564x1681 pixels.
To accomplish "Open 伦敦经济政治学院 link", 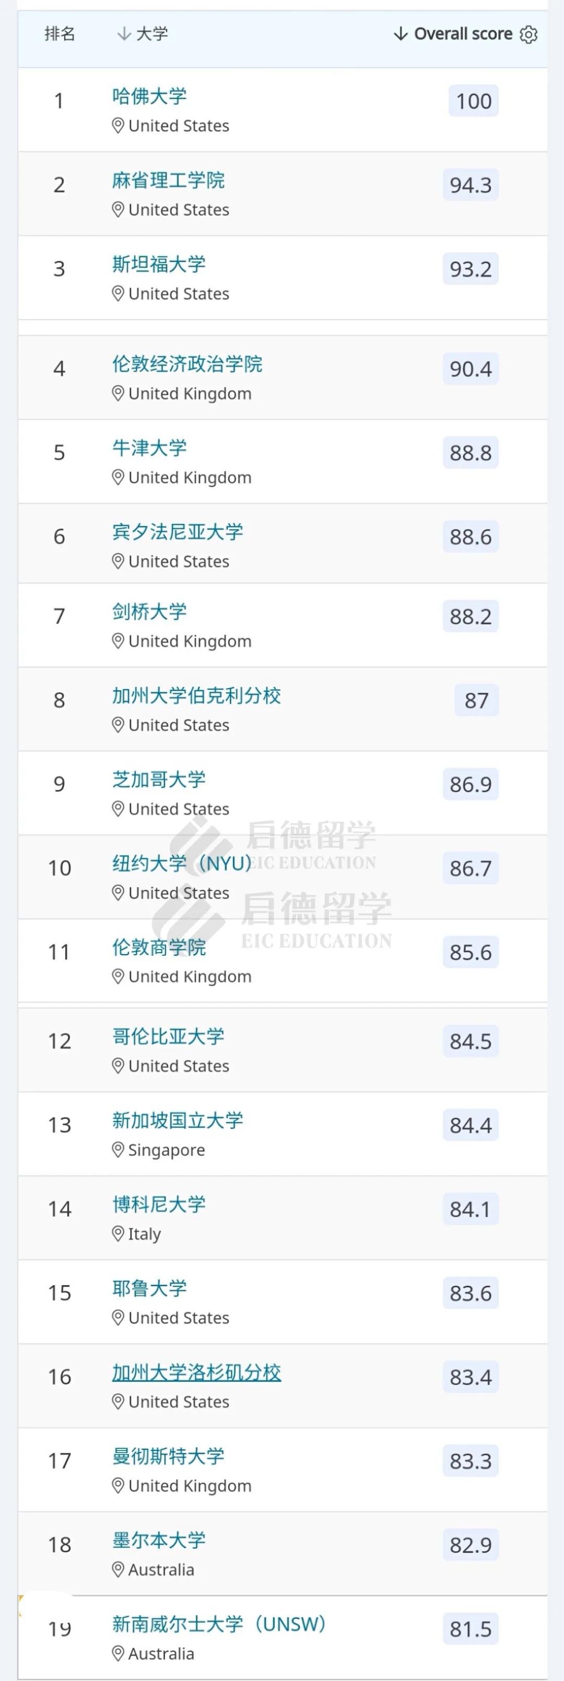I will pyautogui.click(x=187, y=364).
